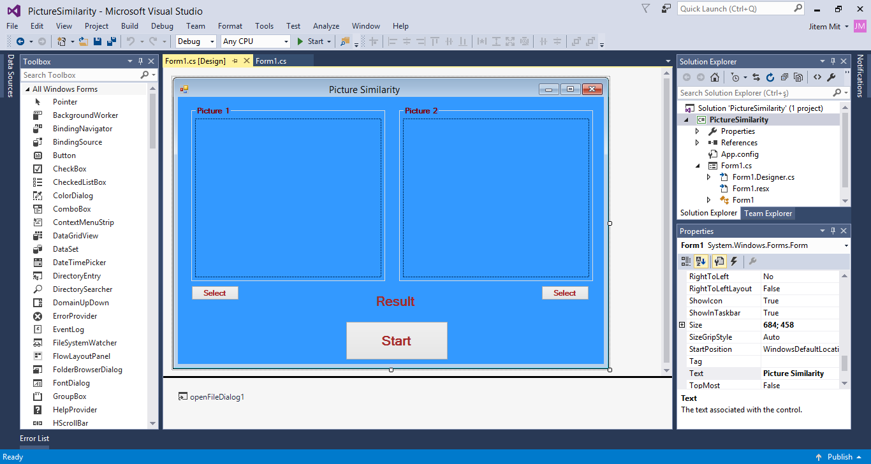Collapse the Form1.cs node in Solution Explorer
Viewport: 871px width, 464px height.
[697, 165]
